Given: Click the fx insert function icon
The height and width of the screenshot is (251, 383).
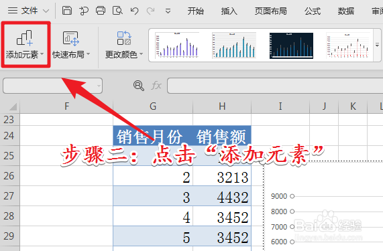Looking at the screenshot, I should tap(156, 86).
